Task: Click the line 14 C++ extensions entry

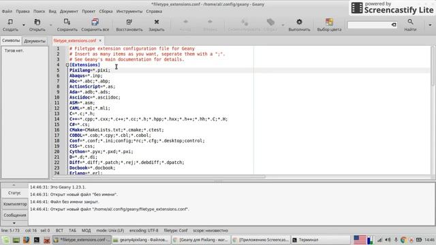Action: tap(149, 119)
